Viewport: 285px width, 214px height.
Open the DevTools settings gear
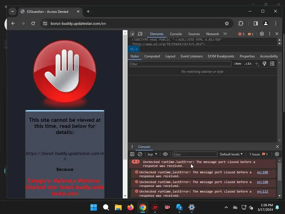click(262, 34)
